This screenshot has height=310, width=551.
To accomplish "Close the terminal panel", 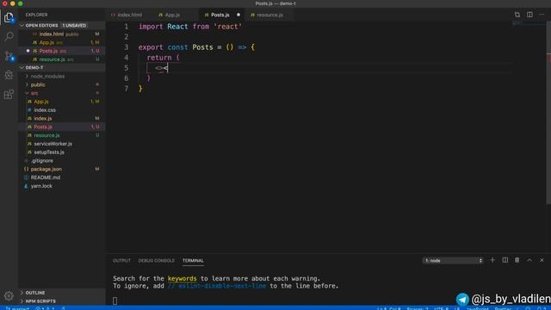I will [542, 260].
